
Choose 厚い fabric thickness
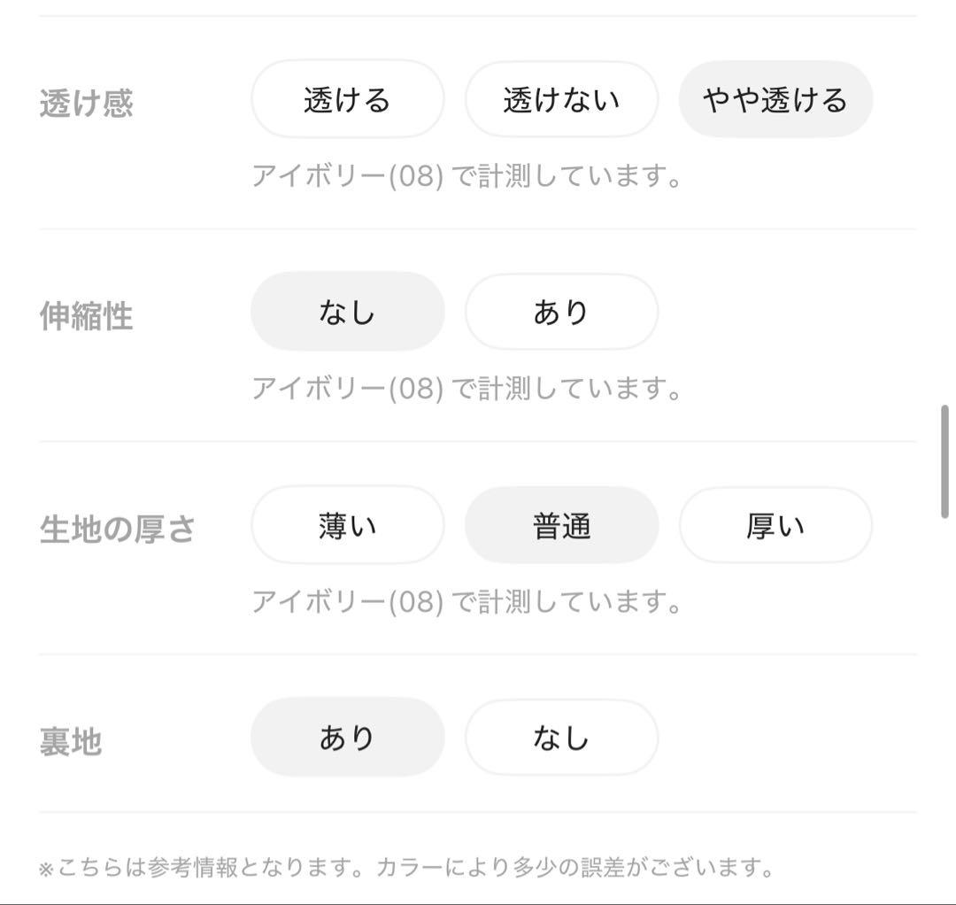click(775, 525)
